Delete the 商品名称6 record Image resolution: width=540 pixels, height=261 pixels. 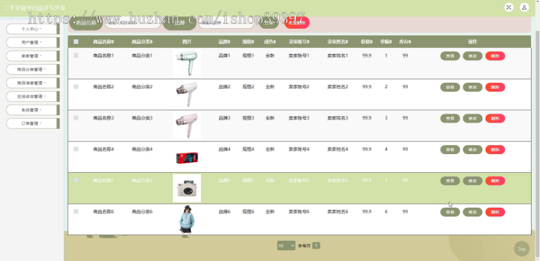tap(495, 212)
